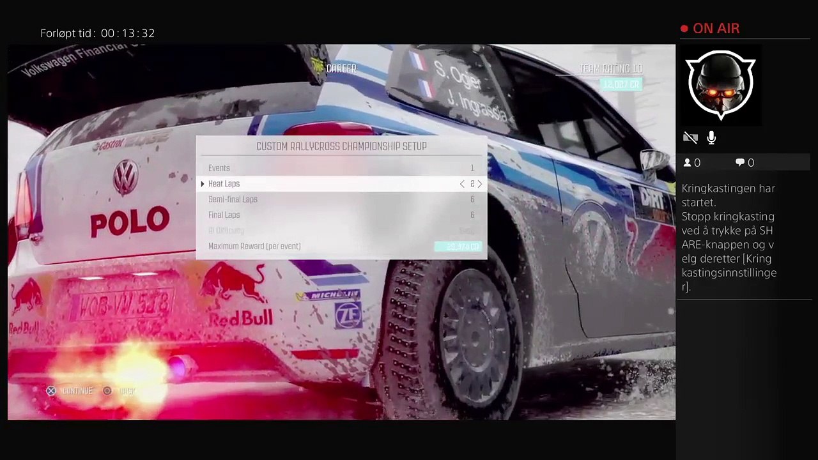The image size is (818, 460).
Task: Click the broadcast started message text
Action: point(729,237)
